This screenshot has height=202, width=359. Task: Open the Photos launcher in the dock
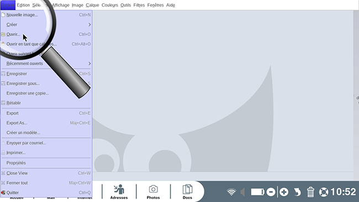(153, 191)
